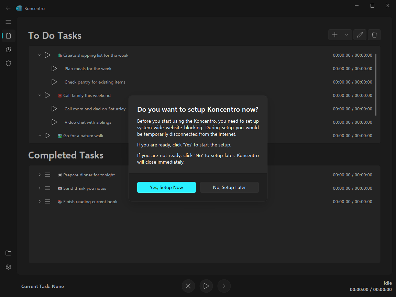This screenshot has width=396, height=297.
Task: Click the delete task trash icon
Action: click(x=374, y=35)
